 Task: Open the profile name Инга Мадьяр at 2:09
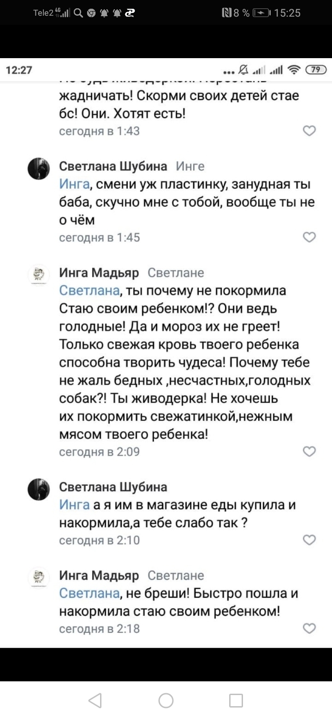(99, 273)
